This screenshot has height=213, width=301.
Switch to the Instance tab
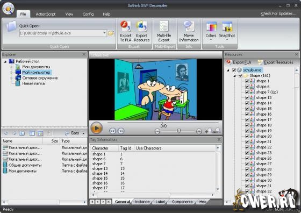click(142, 202)
